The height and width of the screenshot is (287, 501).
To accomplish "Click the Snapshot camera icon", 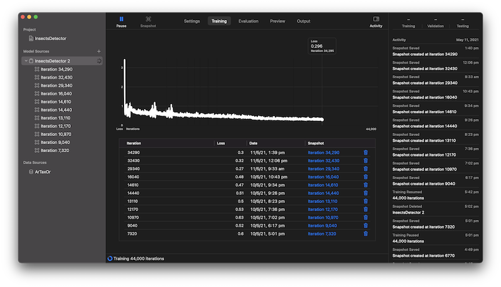I will (148, 21).
